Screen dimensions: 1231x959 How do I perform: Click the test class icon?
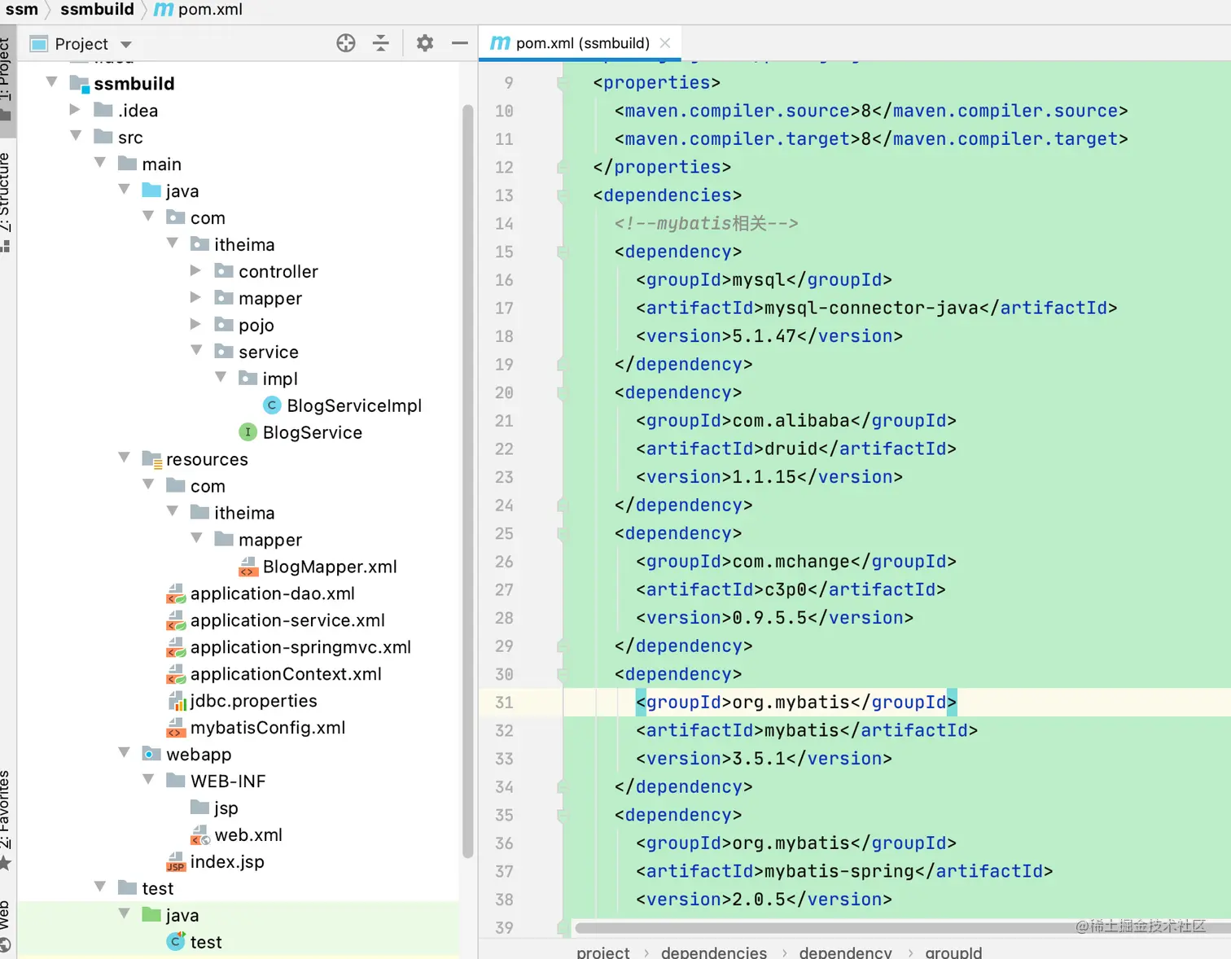tap(176, 942)
